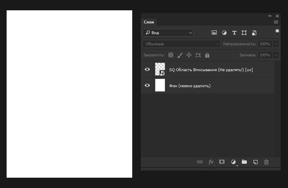The width and height of the screenshot is (288, 188).
Task: Collapse the panel with double arrows
Action: (x=269, y=16)
